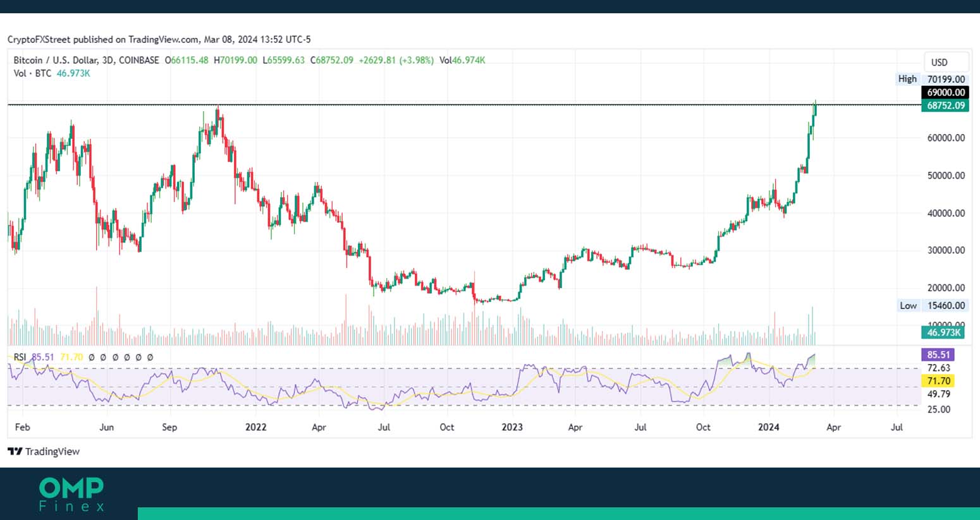Select the open value O66115.48
The width and height of the screenshot is (980, 520).
tap(187, 60)
